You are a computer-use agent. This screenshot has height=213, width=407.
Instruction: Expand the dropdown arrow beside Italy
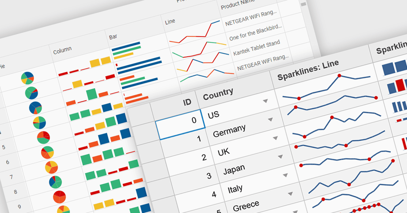(285, 175)
